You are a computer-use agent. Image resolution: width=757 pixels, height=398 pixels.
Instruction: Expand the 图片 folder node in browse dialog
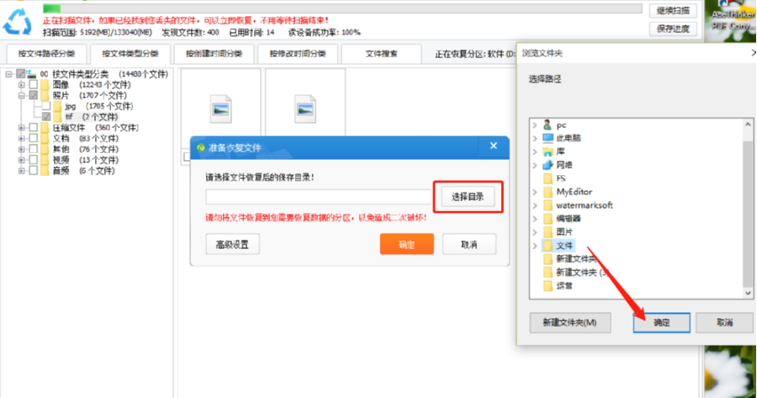[x=535, y=232]
